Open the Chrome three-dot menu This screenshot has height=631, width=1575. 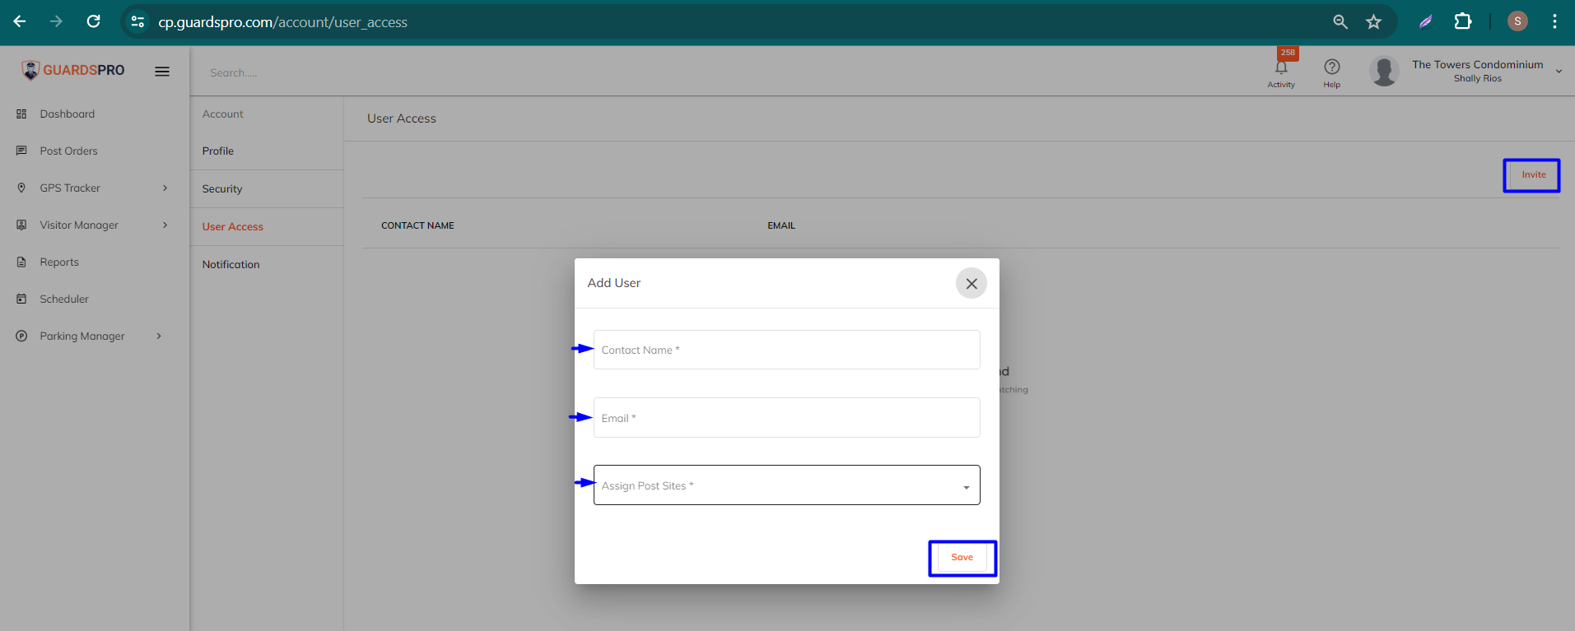[1554, 21]
